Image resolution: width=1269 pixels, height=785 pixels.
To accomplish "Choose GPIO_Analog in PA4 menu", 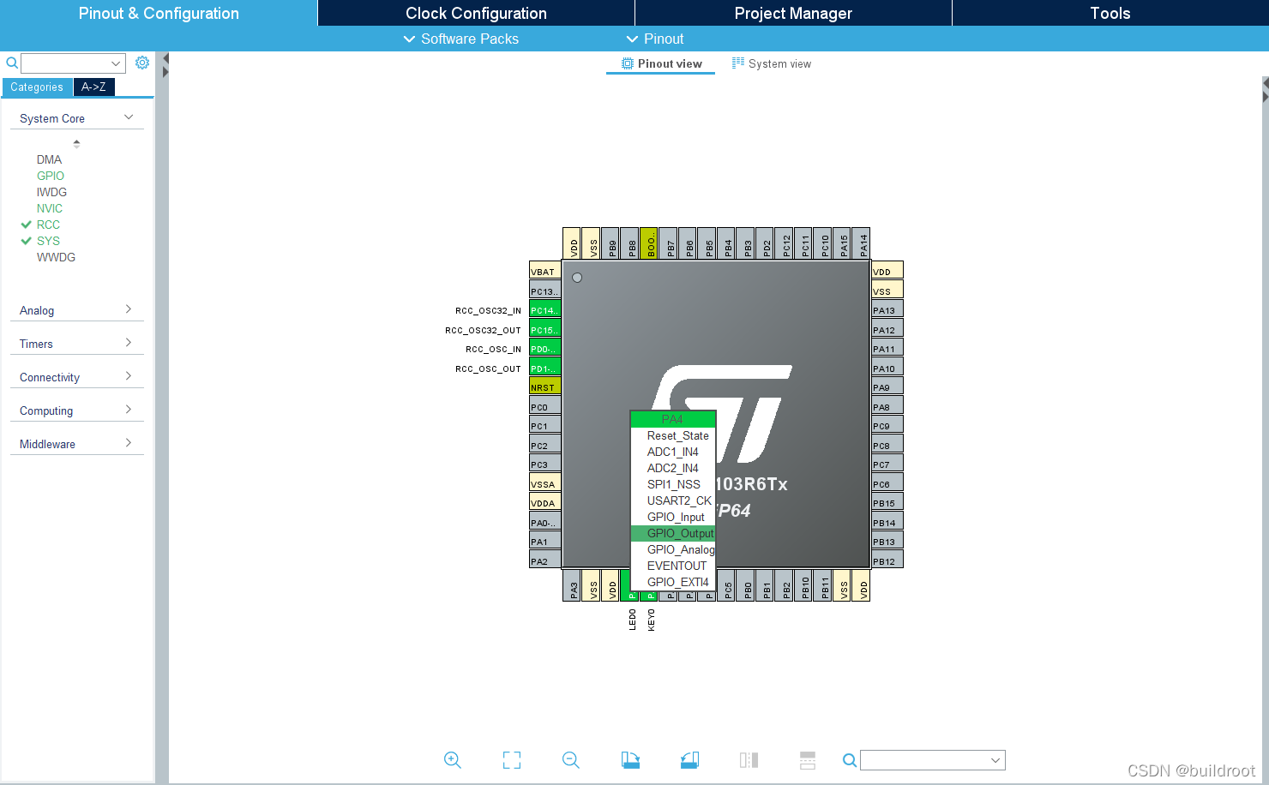I will [673, 549].
